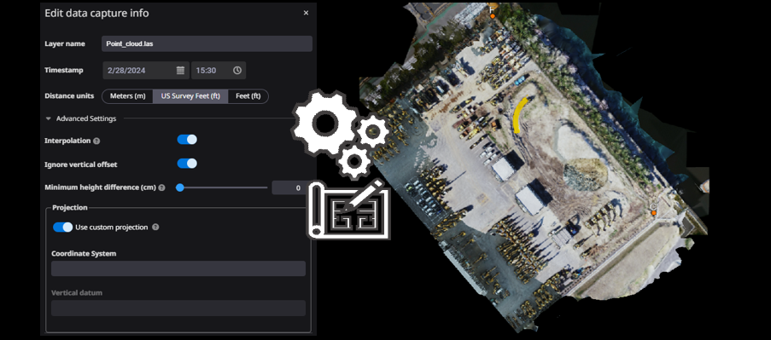Disable Ignore vertical offset switch
This screenshot has height=340, width=771.
[187, 164]
